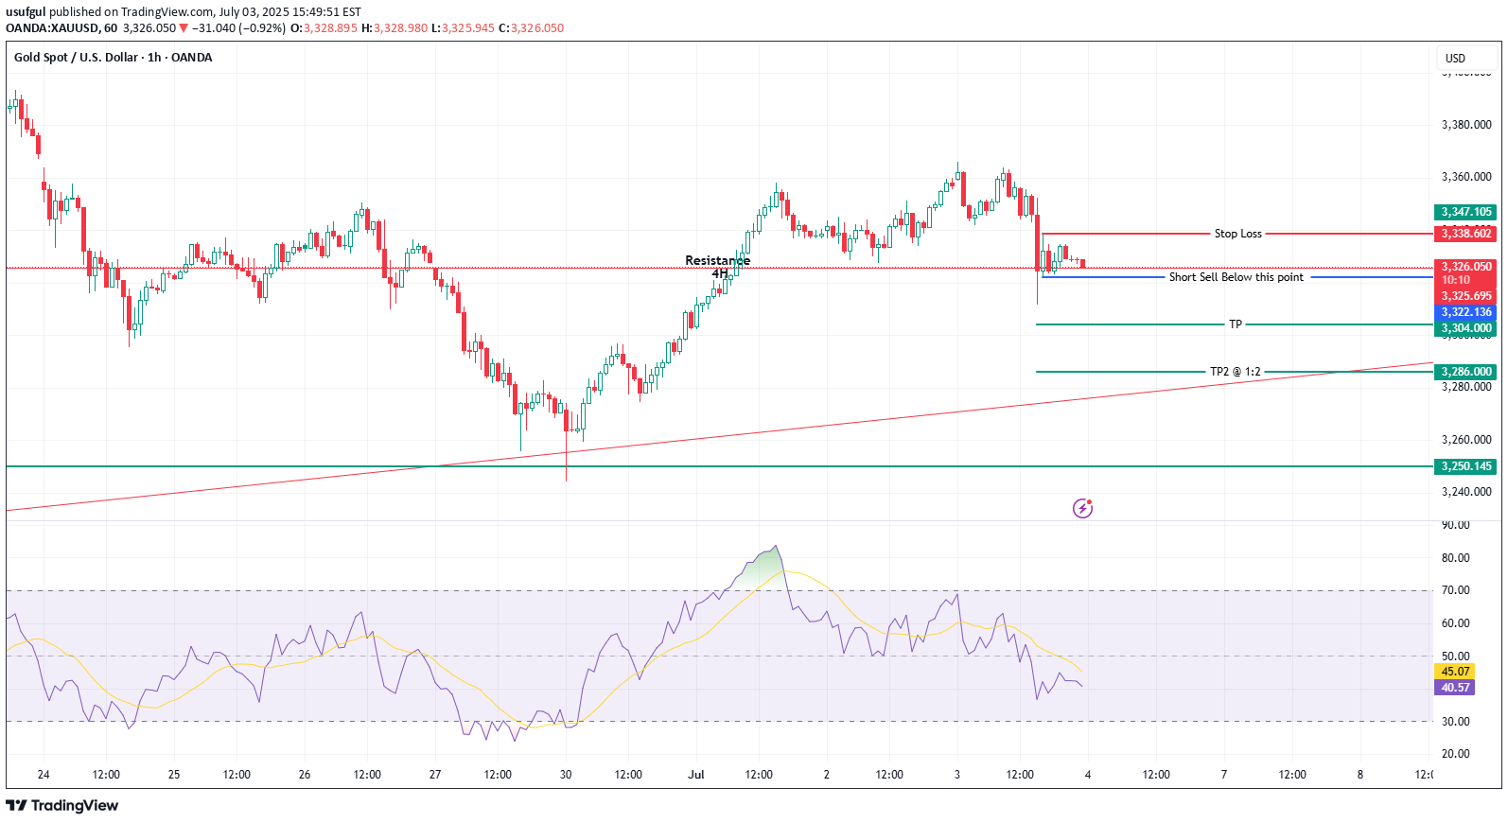Click the Jul month label on time axis
Image resolution: width=1508 pixels, height=823 pixels.
696,775
